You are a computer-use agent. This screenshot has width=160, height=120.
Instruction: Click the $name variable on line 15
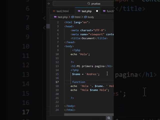pyautogui.click(x=76, y=74)
